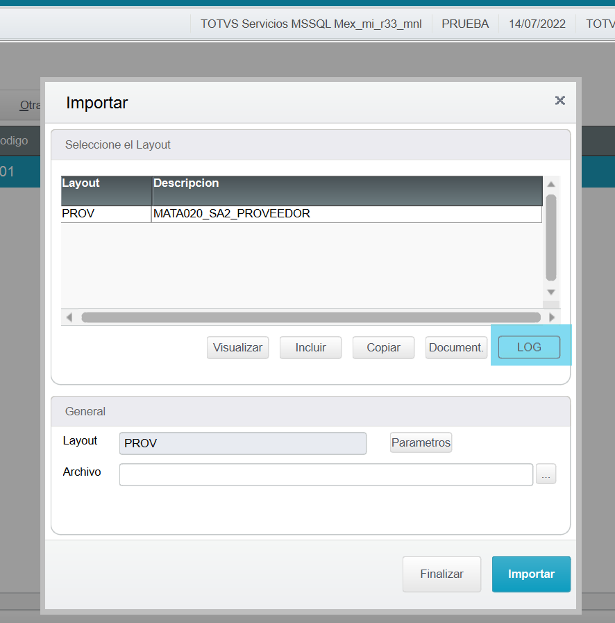This screenshot has width=615, height=623.
Task: Close the Importar dialog with X
Action: pyautogui.click(x=559, y=101)
